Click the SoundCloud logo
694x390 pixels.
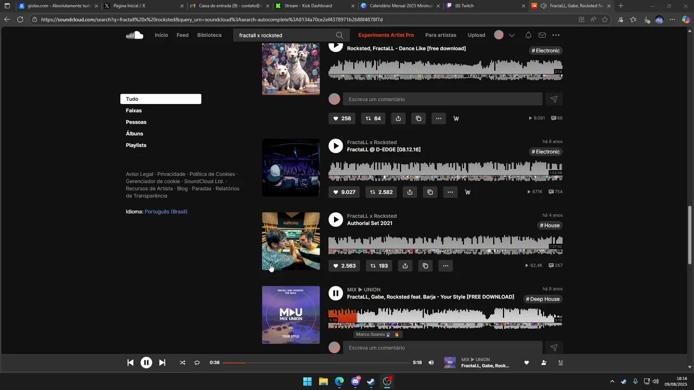tap(134, 35)
